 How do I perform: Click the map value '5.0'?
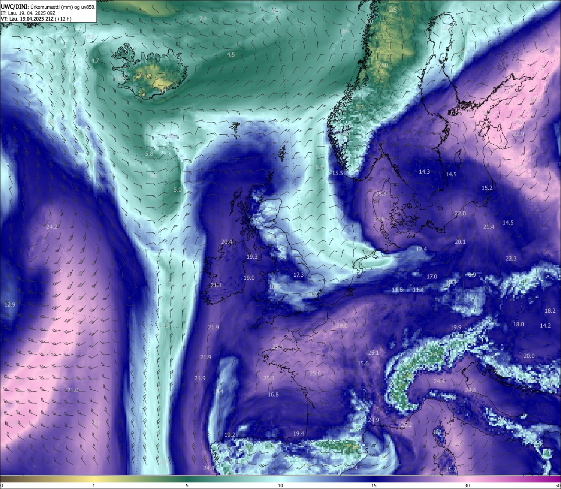tap(178, 189)
